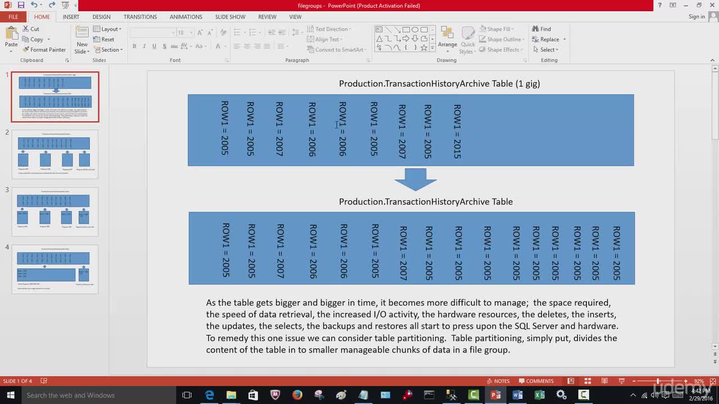This screenshot has width=719, height=404.
Task: Open the Clipboard pane launcher
Action: click(67, 60)
